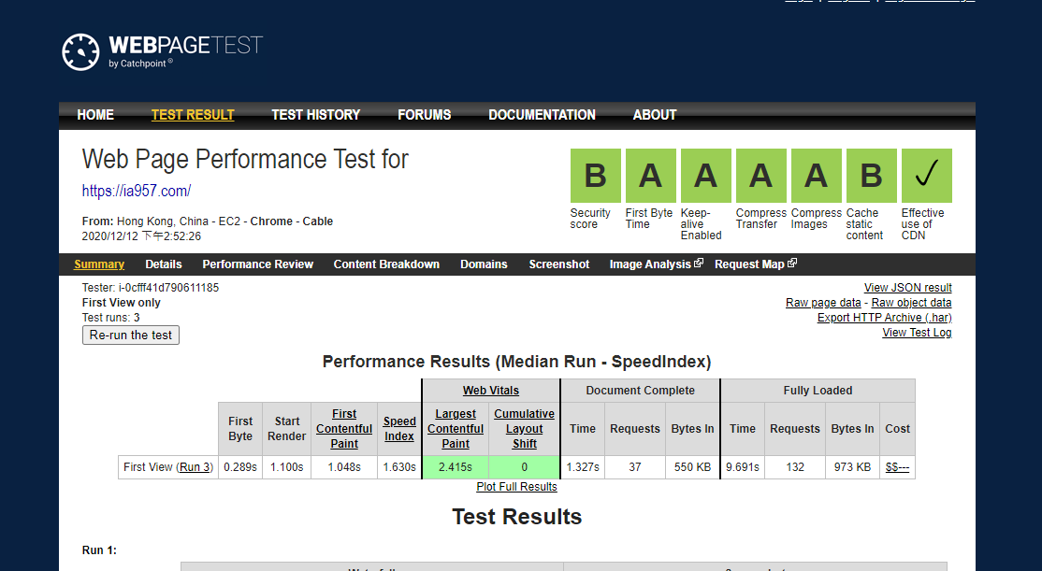1042x571 pixels.
Task: Click the Cache static content B grade
Action: pos(871,176)
